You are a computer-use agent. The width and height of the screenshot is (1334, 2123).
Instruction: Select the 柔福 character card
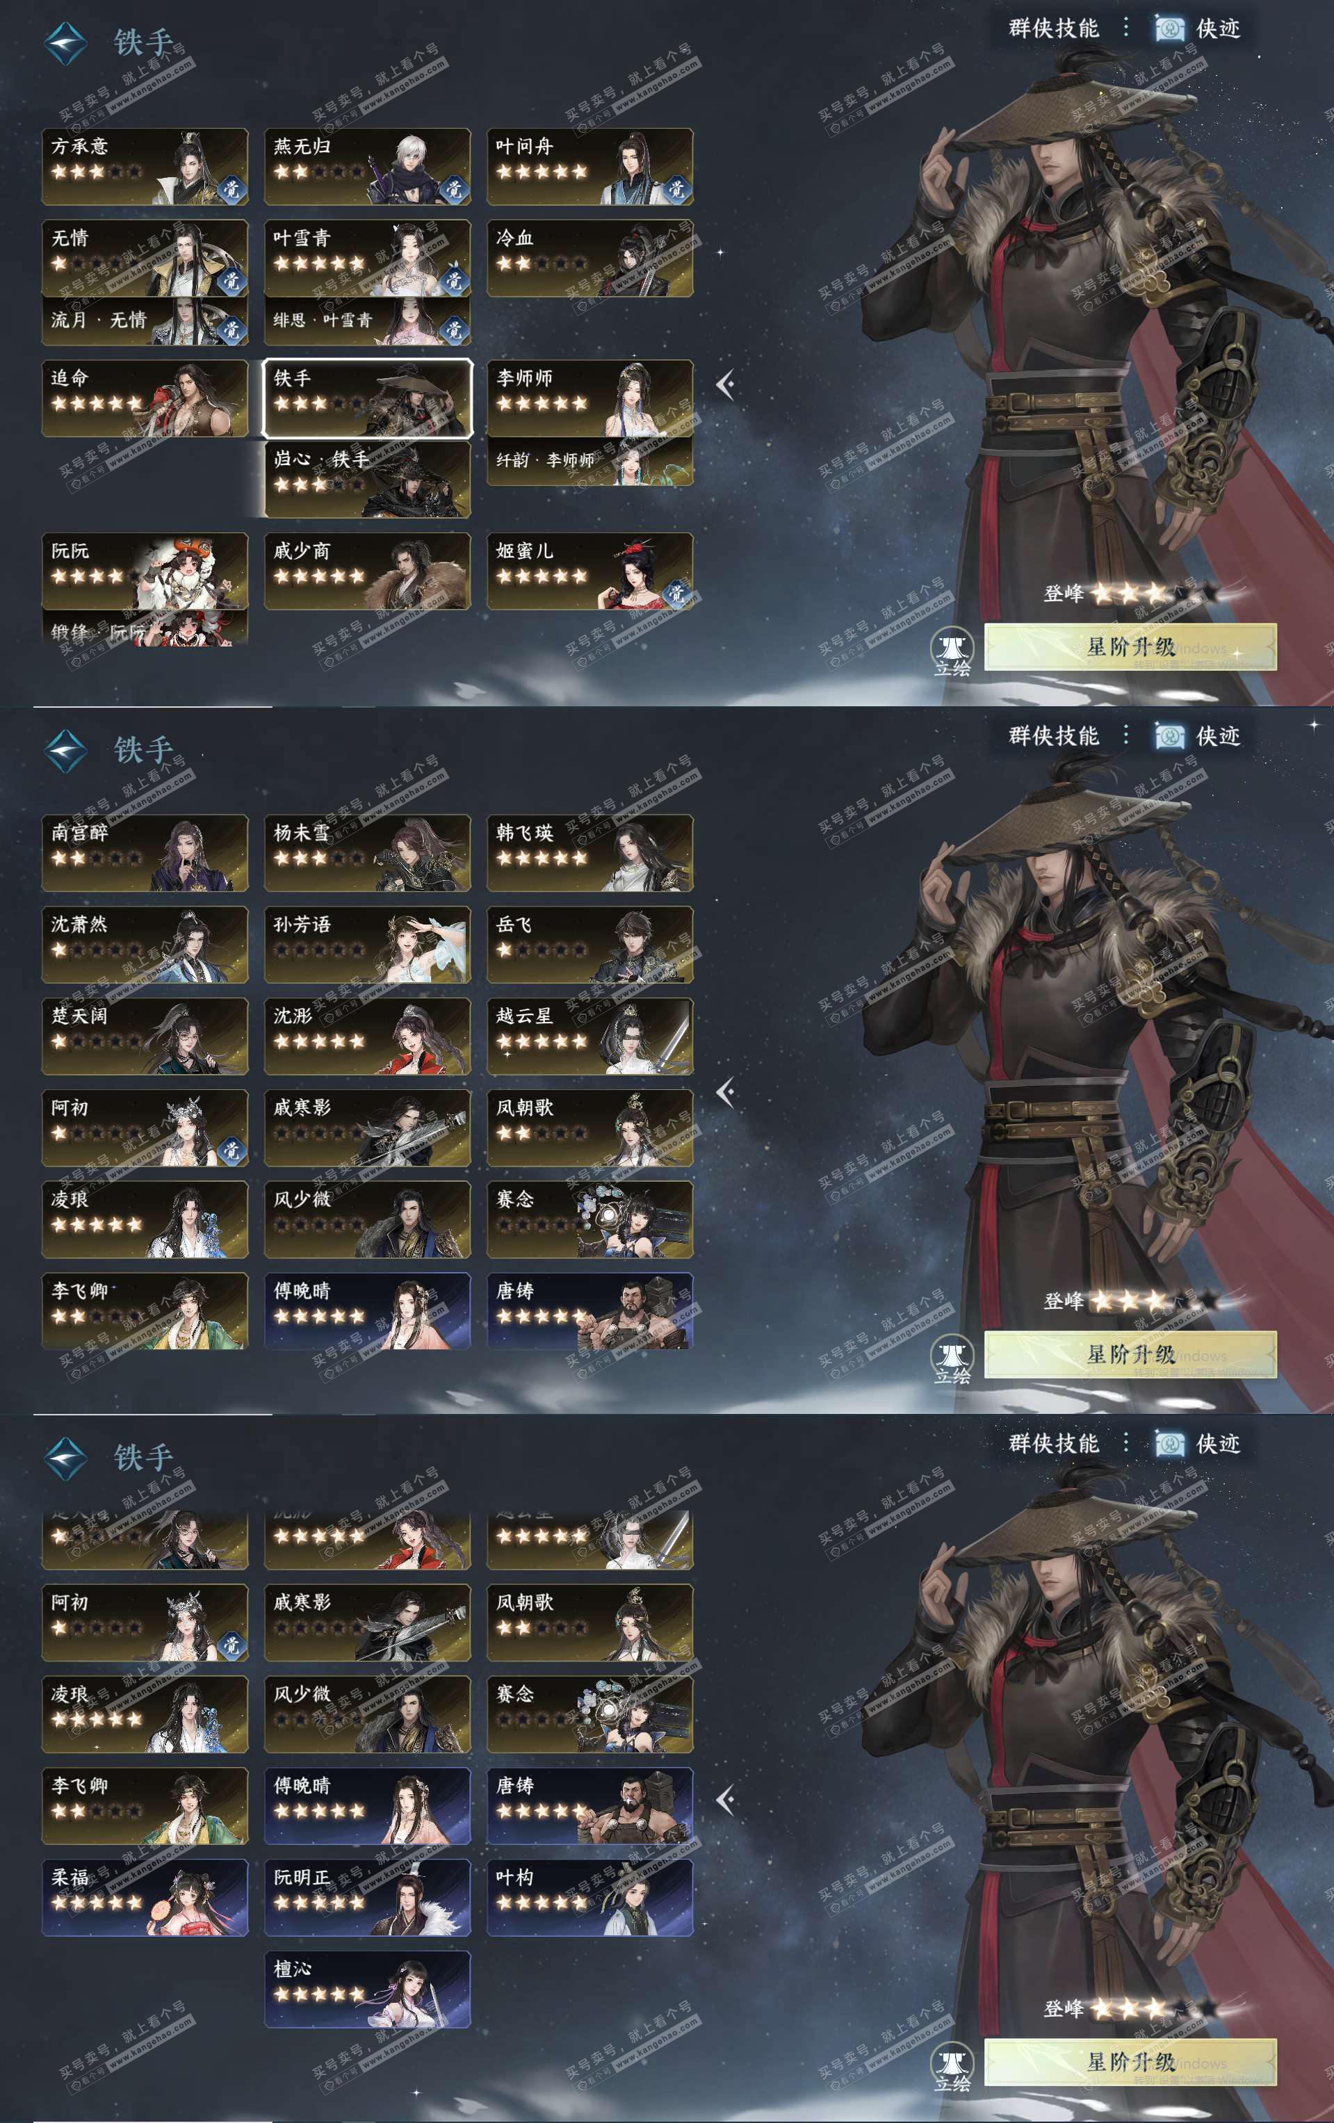(x=145, y=1897)
